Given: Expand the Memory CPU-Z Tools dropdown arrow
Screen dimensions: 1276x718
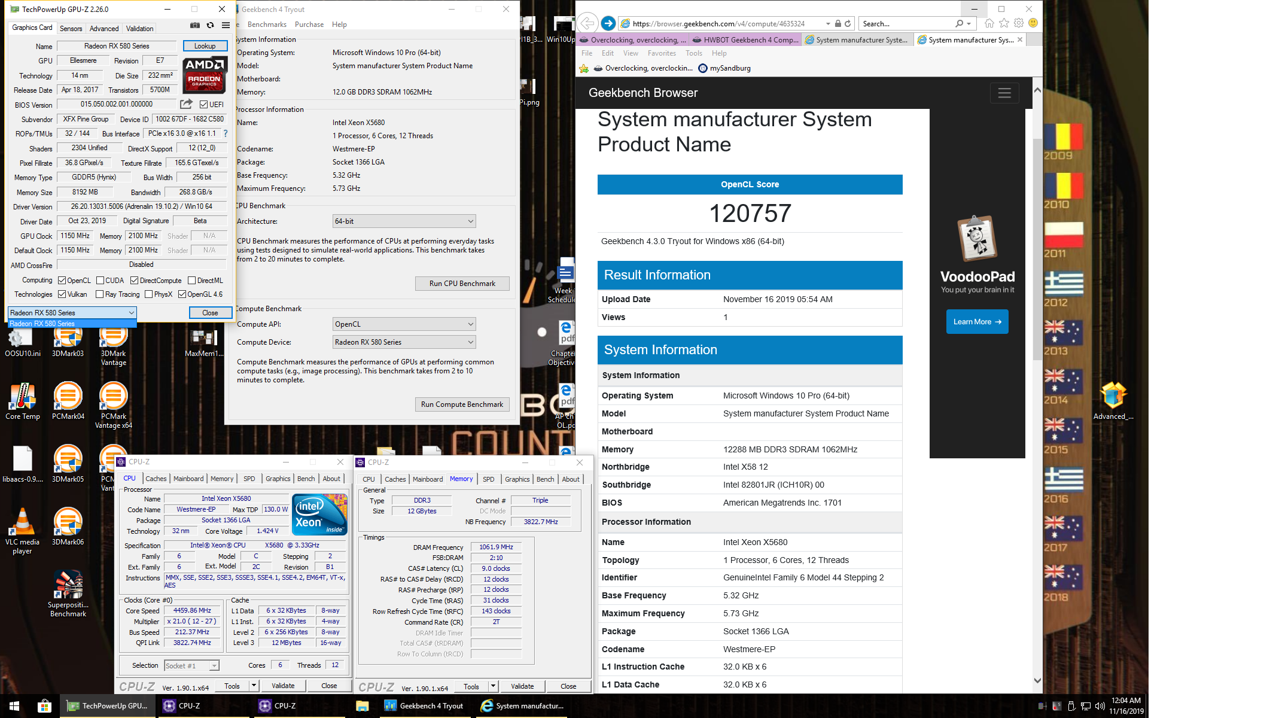Looking at the screenshot, I should (493, 686).
